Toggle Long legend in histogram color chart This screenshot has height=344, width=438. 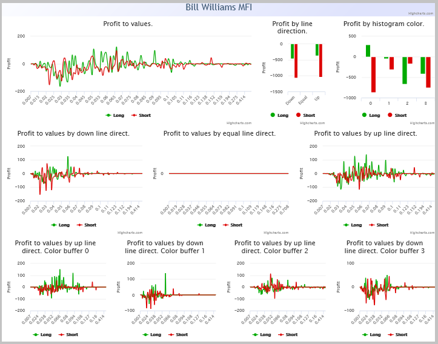point(371,115)
